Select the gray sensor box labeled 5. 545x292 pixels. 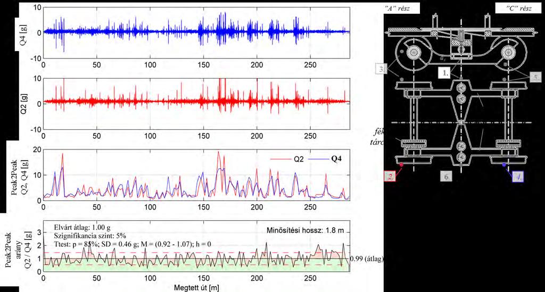pos(535,77)
